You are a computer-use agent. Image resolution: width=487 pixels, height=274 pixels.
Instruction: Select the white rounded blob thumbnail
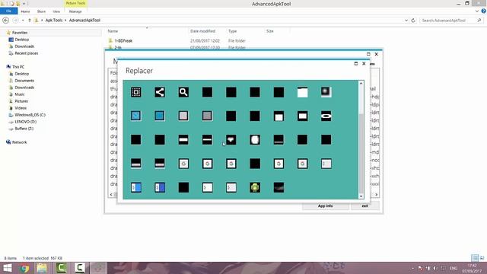255,140
